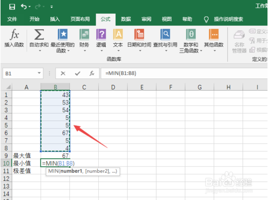Click the 定义名称 tag icon
The image size is (268, 200).
252,31
